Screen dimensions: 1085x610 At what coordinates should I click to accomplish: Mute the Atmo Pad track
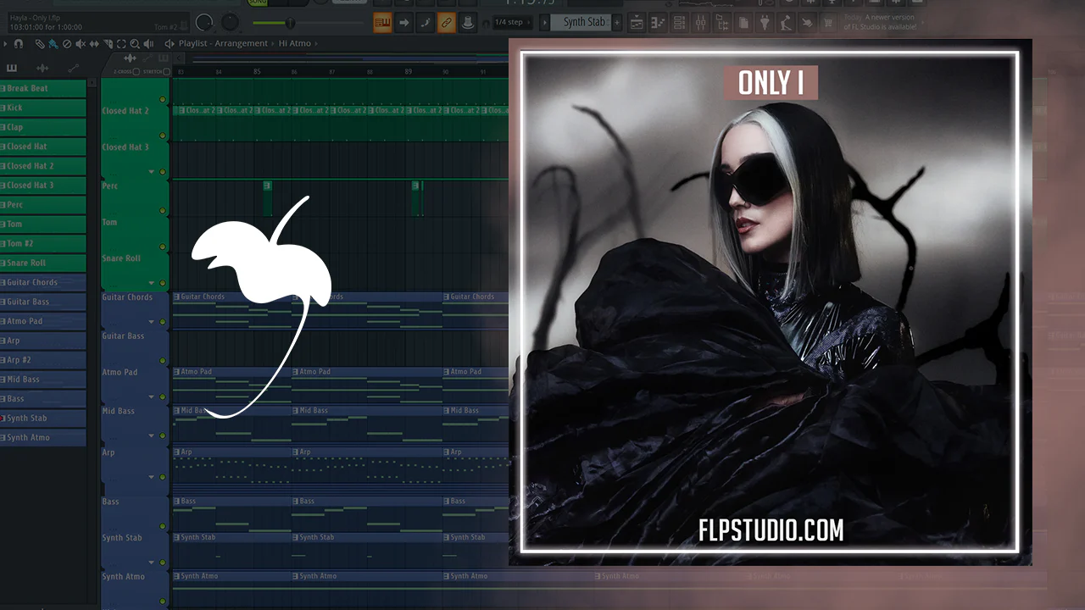[163, 396]
